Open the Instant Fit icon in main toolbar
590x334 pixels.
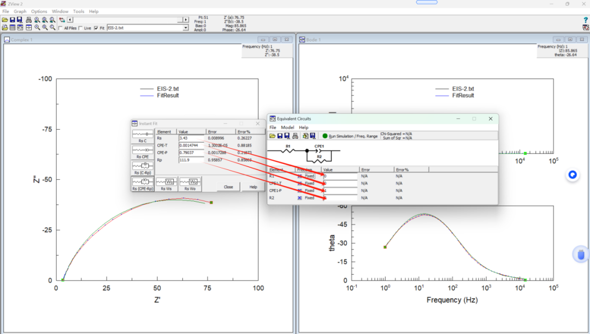(28, 27)
